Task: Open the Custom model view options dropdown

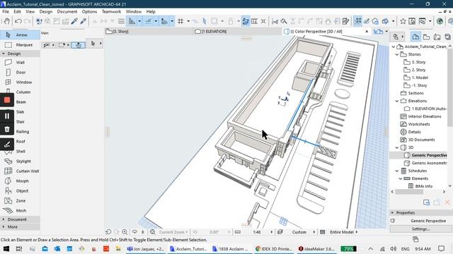Action: pyautogui.click(x=302, y=232)
